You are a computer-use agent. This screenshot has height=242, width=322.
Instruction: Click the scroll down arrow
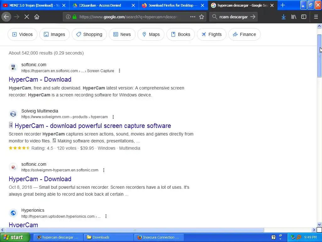319,224
